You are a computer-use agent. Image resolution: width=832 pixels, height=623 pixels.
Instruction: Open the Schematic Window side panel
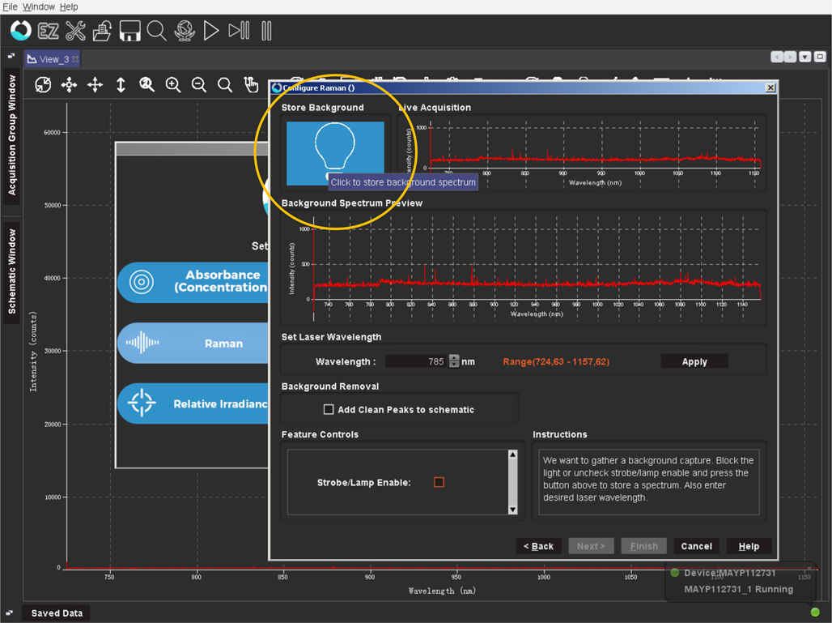pos(11,271)
